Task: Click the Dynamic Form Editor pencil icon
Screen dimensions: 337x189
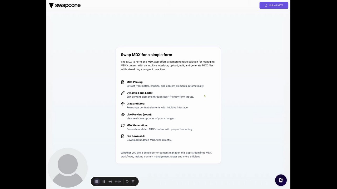Action: click(x=123, y=93)
